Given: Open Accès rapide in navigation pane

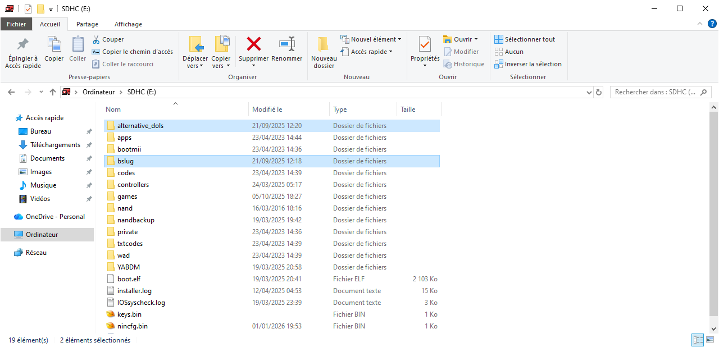Looking at the screenshot, I should click(44, 118).
